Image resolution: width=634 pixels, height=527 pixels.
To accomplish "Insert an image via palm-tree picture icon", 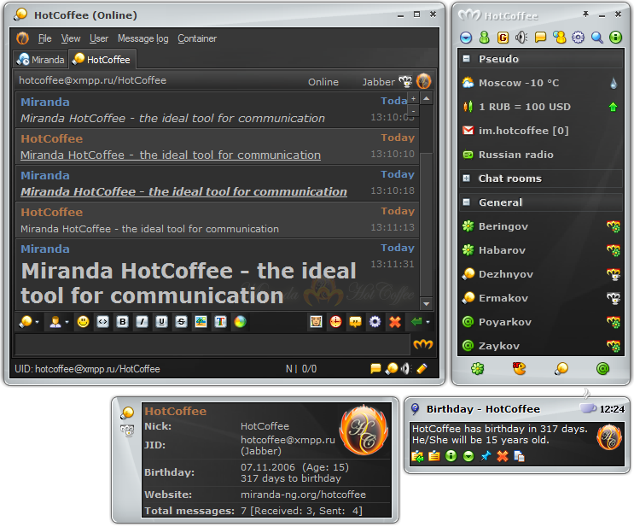I will [201, 322].
